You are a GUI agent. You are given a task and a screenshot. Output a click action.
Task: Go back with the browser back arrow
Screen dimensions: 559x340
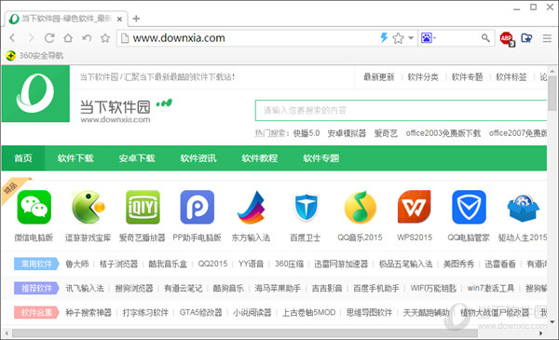[x=12, y=38]
